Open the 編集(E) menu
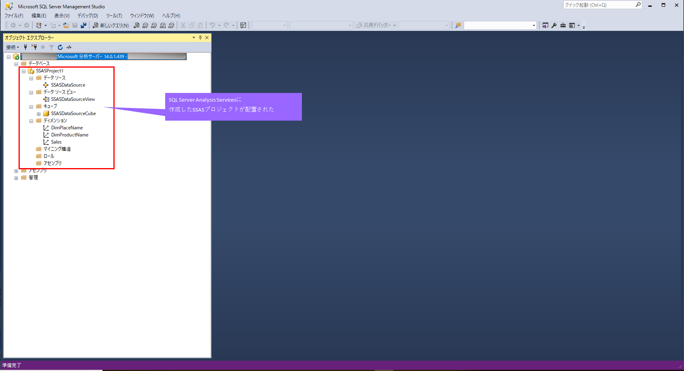This screenshot has width=684, height=371. (39, 16)
